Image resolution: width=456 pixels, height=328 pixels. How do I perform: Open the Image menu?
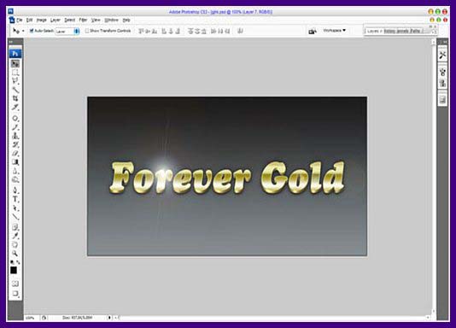coord(41,20)
